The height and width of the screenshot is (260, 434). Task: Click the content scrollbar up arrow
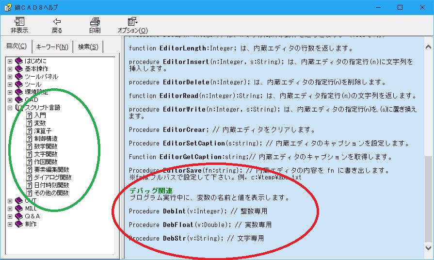click(428, 47)
